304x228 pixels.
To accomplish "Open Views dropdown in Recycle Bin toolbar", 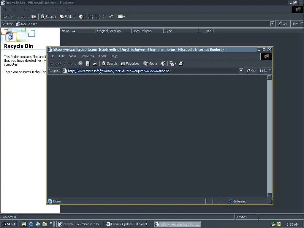I will click(121, 17).
